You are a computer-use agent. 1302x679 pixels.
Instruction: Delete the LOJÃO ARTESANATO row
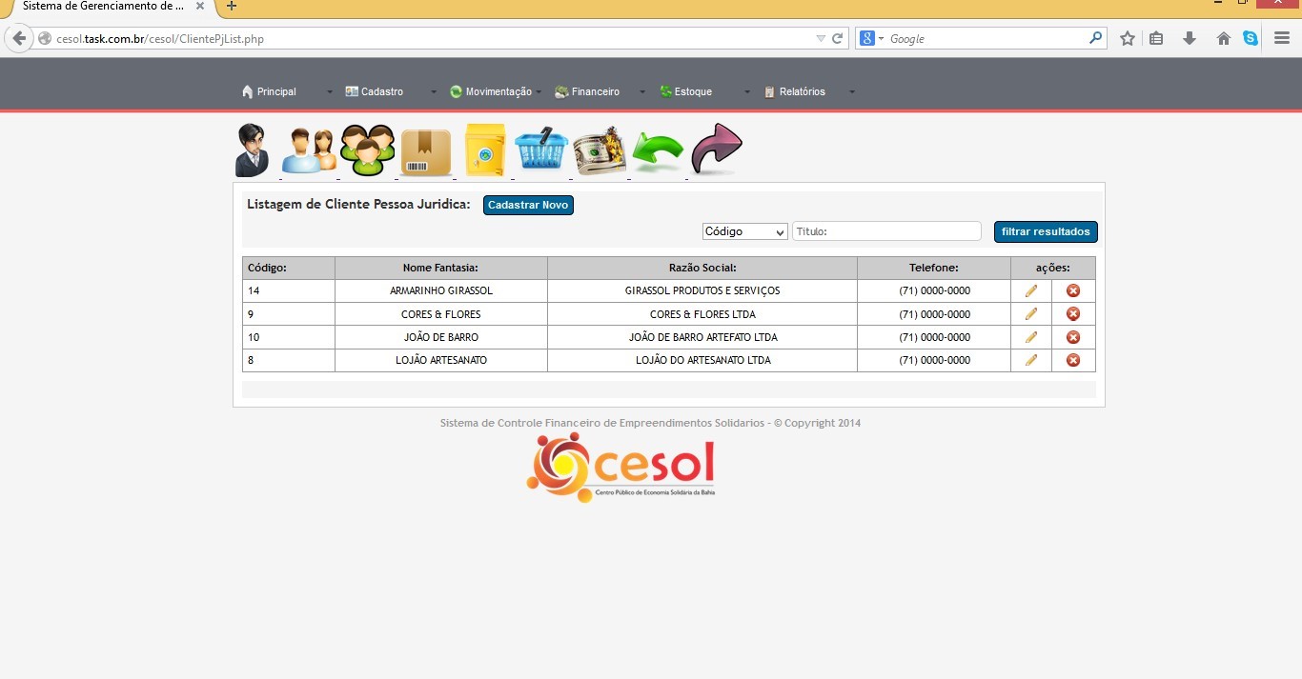[1073, 360]
